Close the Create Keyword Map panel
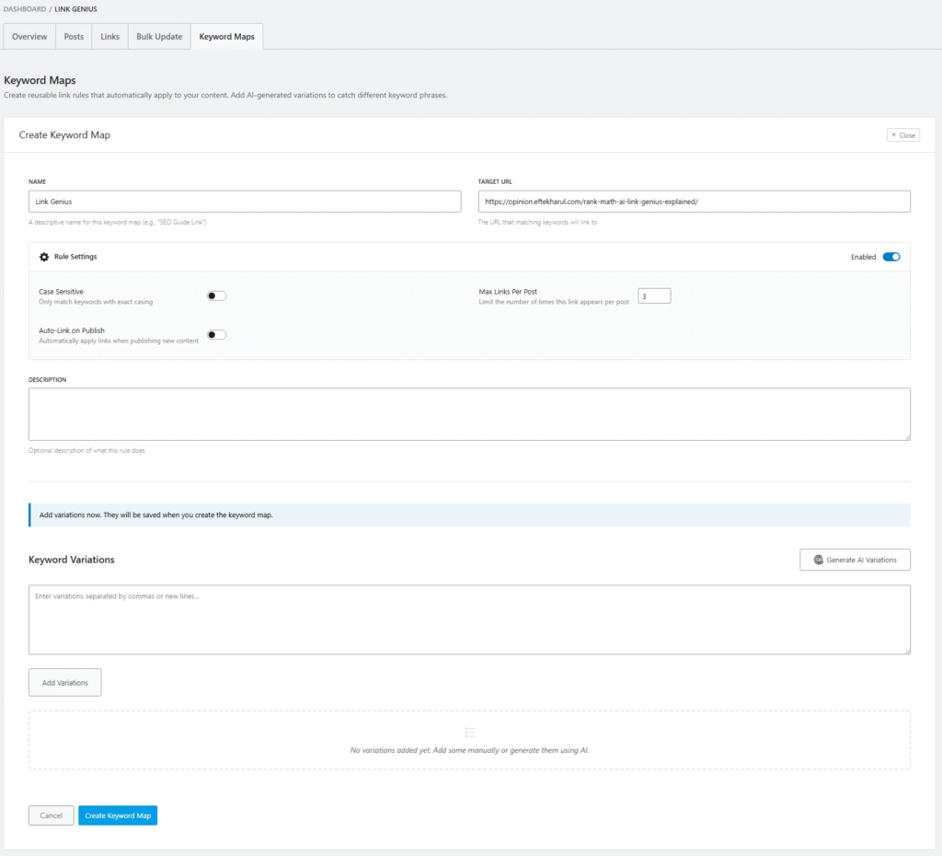This screenshot has height=856, width=942. click(903, 135)
